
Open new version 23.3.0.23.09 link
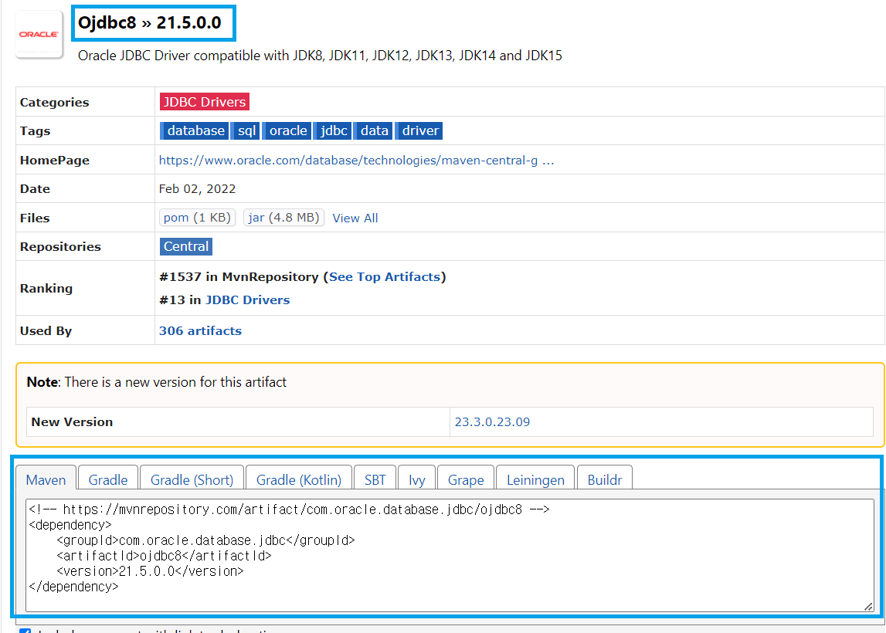pyautogui.click(x=492, y=421)
